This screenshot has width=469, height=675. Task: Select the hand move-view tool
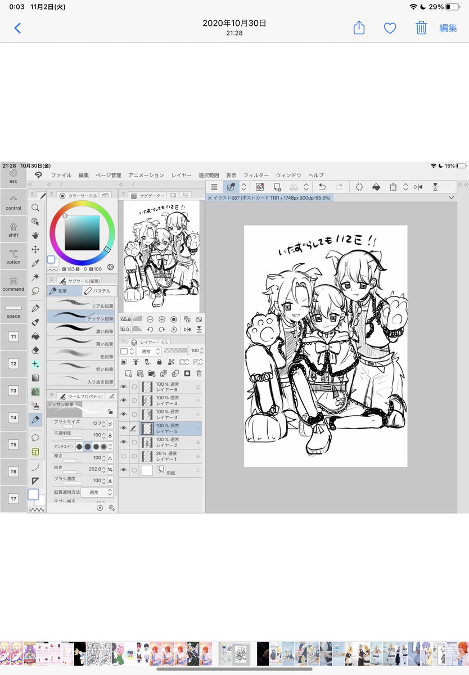click(x=35, y=235)
